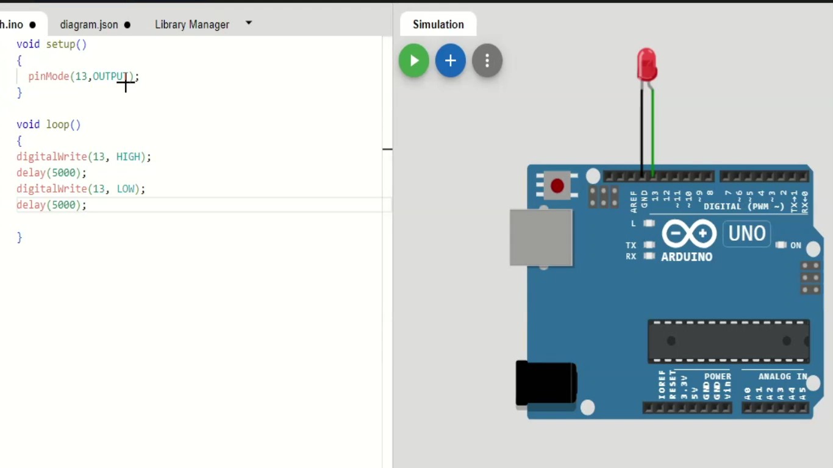The height and width of the screenshot is (468, 833).
Task: Click the ICSP header pins at right edge
Action: tap(811, 278)
